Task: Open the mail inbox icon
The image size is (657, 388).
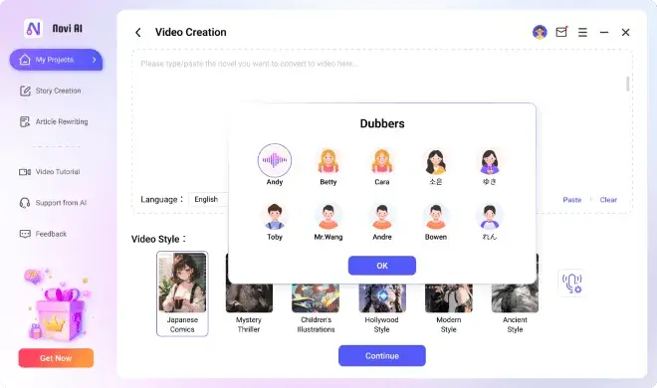Action: pos(561,32)
